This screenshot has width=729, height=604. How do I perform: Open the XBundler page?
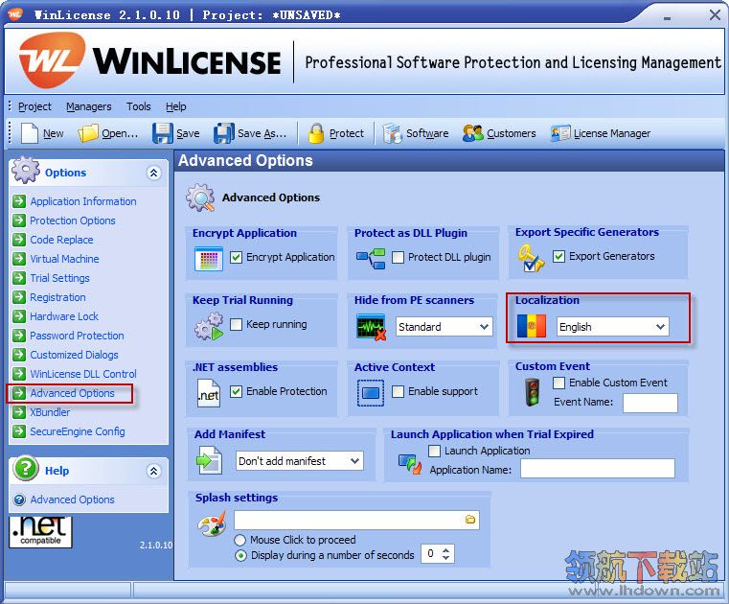[50, 412]
